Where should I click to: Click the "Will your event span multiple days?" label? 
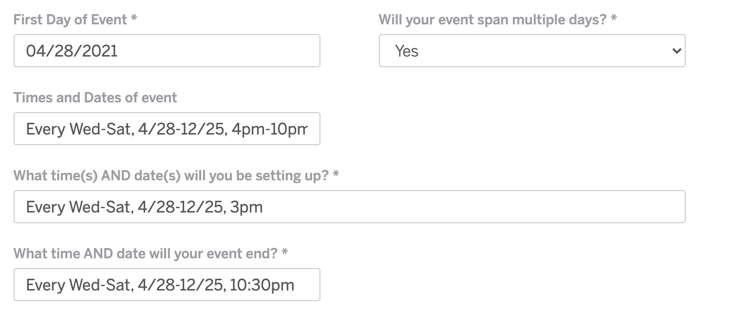pyautogui.click(x=493, y=20)
